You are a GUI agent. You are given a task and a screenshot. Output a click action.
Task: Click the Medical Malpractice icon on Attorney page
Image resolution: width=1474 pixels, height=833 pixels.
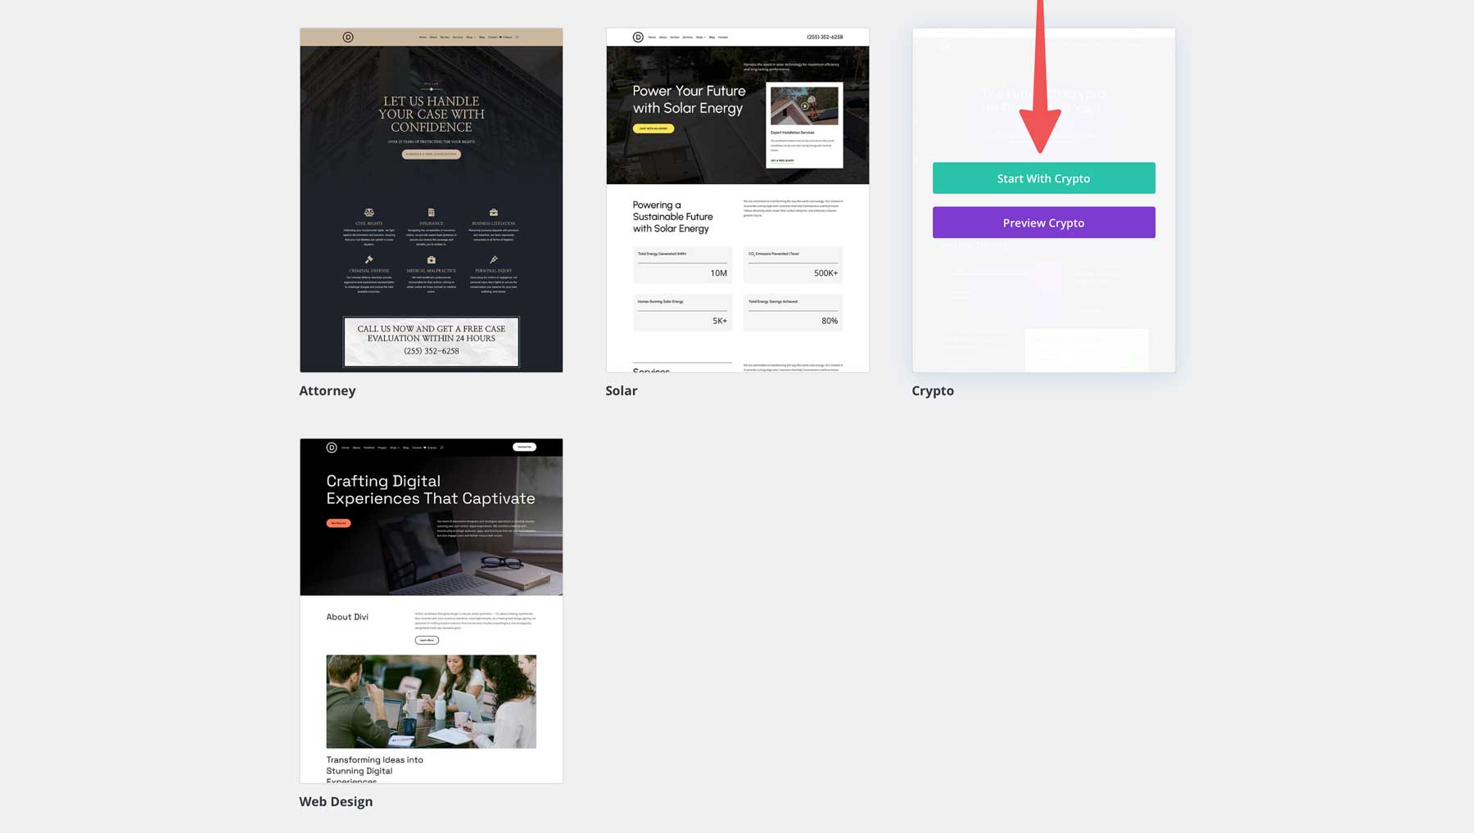point(432,261)
